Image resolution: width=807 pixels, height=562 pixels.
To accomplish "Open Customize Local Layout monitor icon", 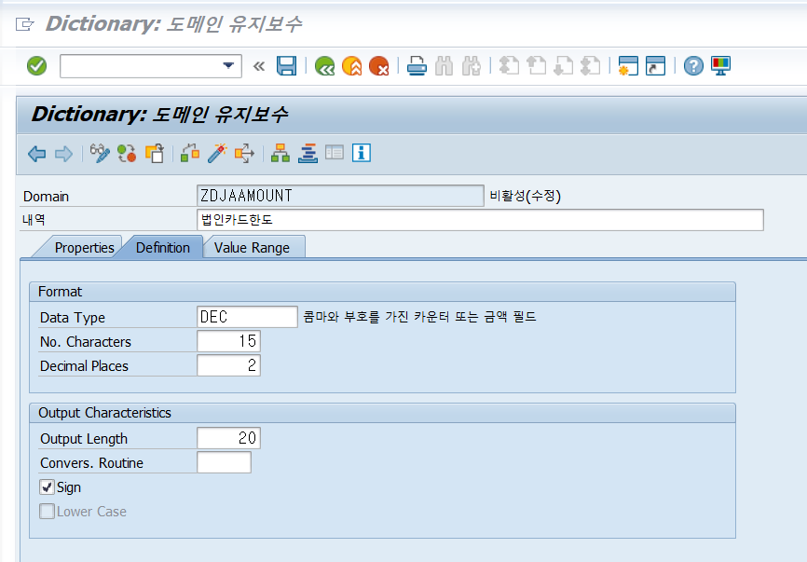I will pos(720,66).
